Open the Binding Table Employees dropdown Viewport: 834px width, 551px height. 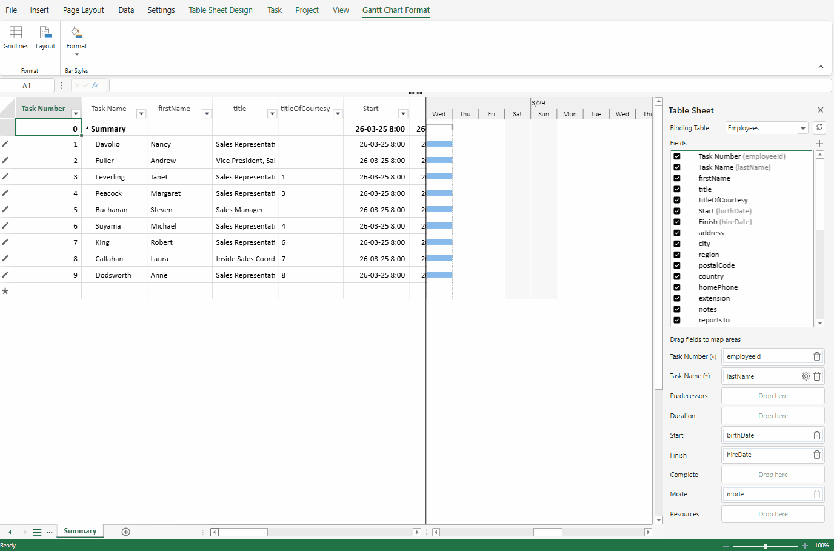(x=803, y=128)
